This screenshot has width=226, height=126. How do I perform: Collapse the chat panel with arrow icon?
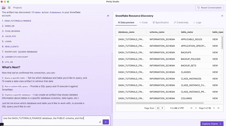[108, 16]
